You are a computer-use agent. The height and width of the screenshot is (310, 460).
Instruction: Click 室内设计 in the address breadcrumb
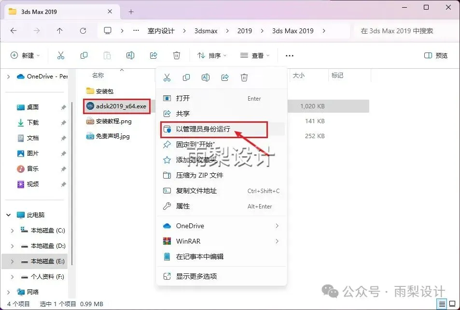[x=161, y=31]
